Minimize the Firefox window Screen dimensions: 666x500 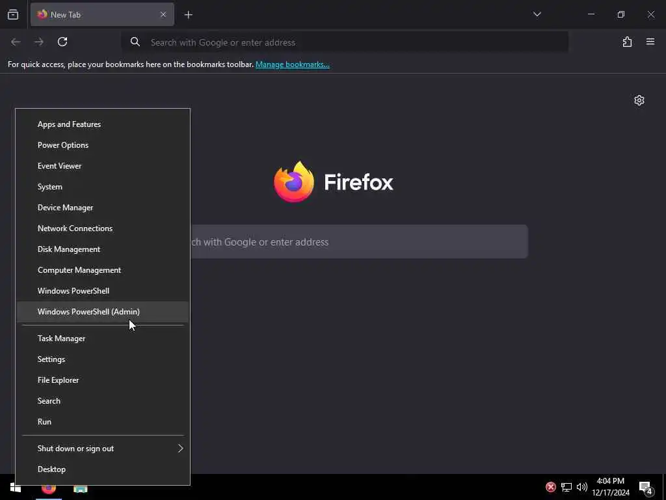[591, 14]
